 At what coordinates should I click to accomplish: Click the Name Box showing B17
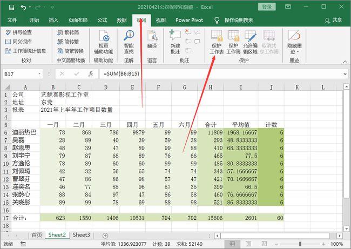(19, 74)
